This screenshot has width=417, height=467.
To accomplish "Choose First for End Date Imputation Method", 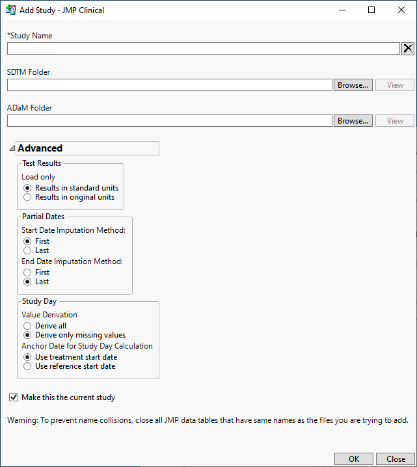I will pyautogui.click(x=27, y=273).
